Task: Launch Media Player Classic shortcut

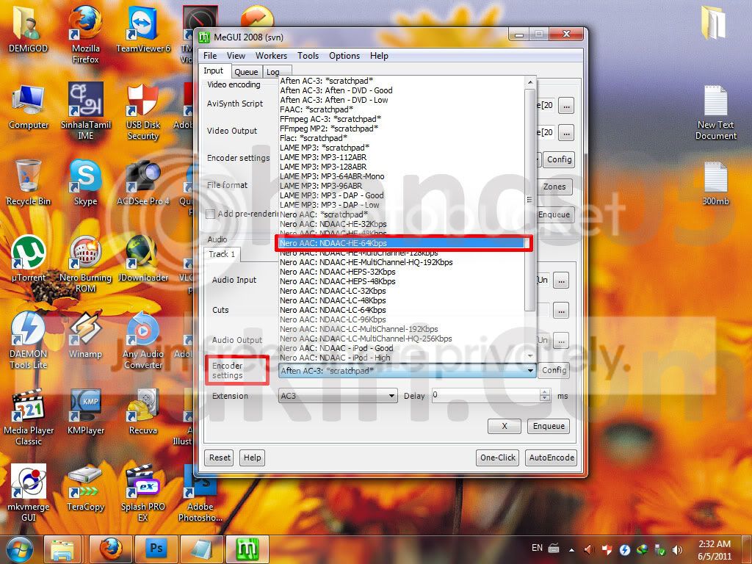Action: tap(29, 416)
